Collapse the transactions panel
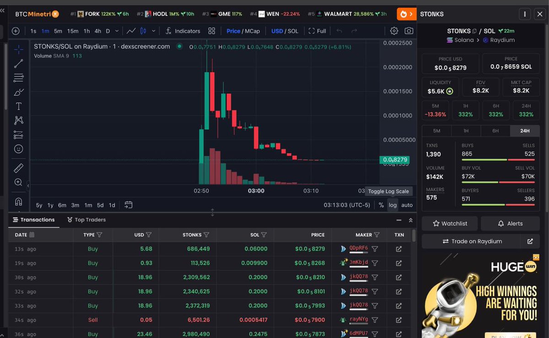Viewport: 549px width, 338px height. 398,220
